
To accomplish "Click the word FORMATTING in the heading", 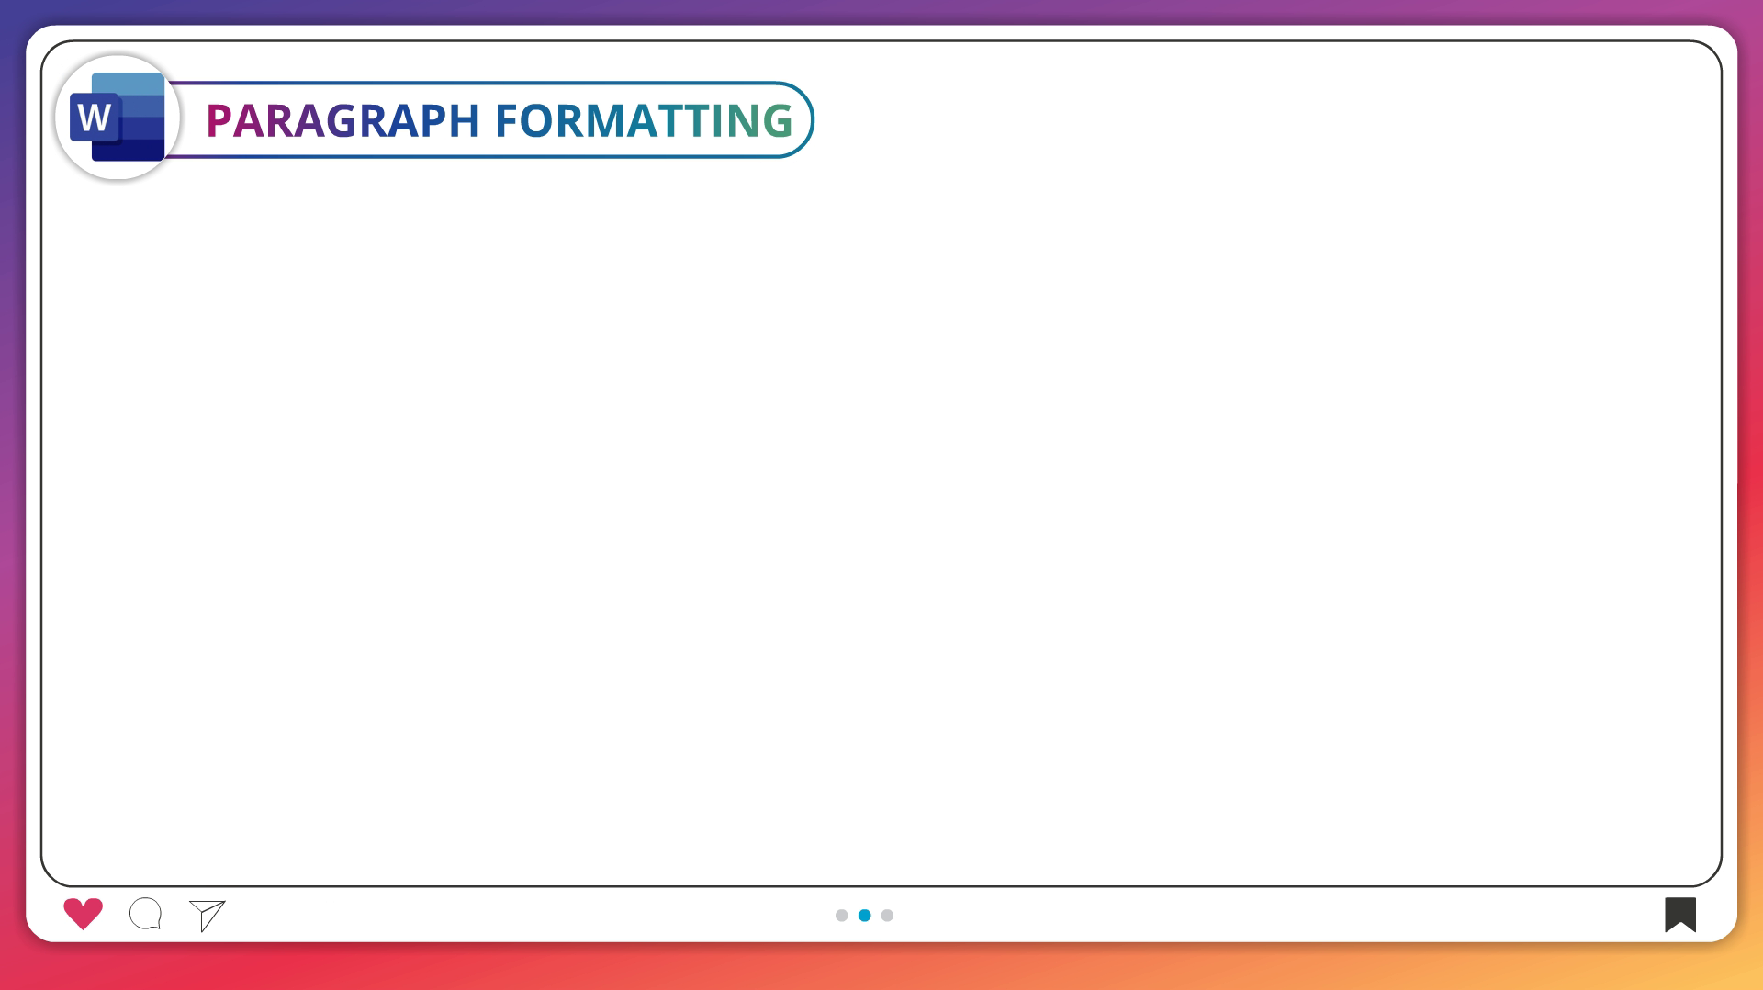I will click(644, 120).
